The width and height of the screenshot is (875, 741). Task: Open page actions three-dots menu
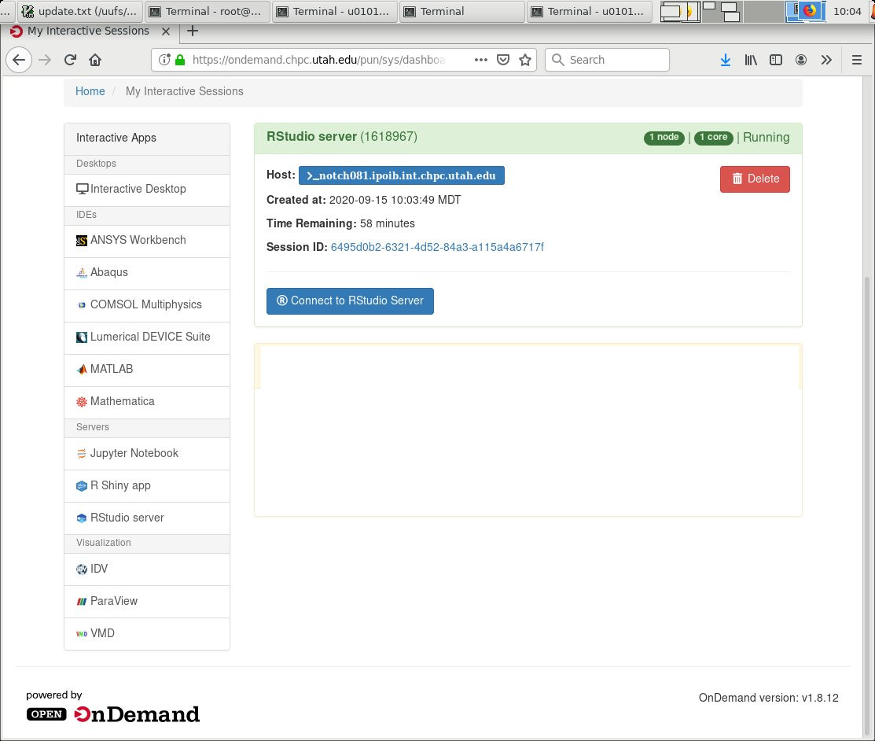click(x=481, y=60)
